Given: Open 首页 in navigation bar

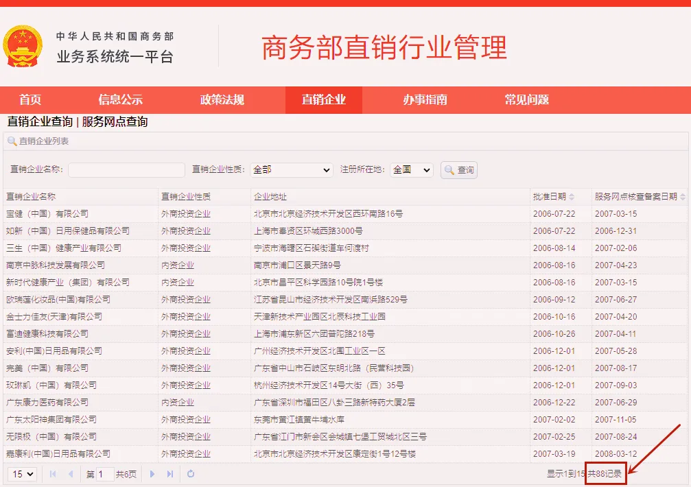Looking at the screenshot, I should 30,100.
